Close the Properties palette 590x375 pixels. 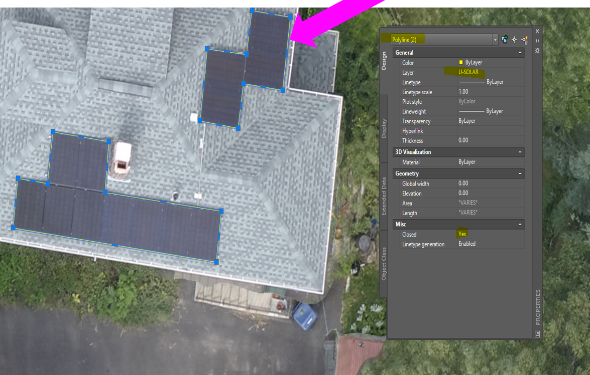[537, 31]
